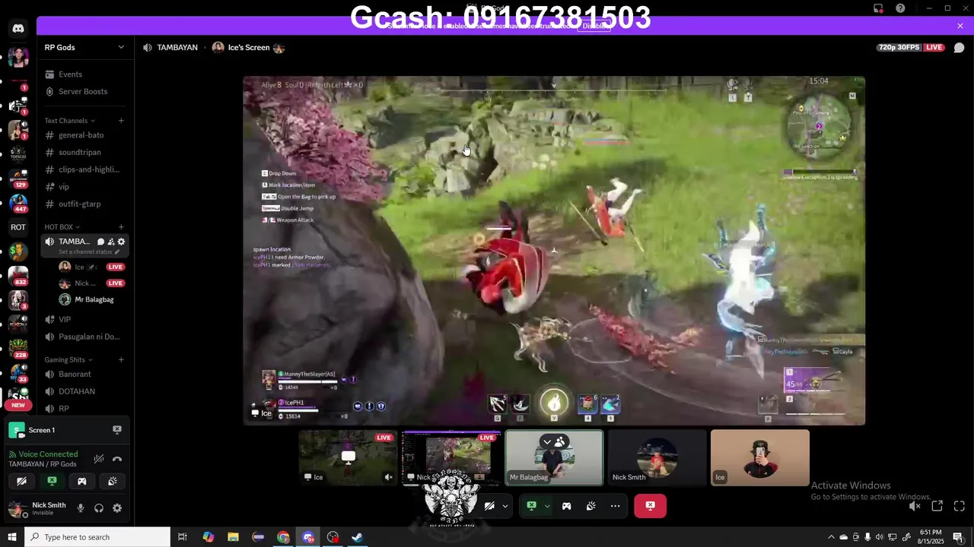
Task: Open Discord direct messages home icon
Action: coord(18,29)
